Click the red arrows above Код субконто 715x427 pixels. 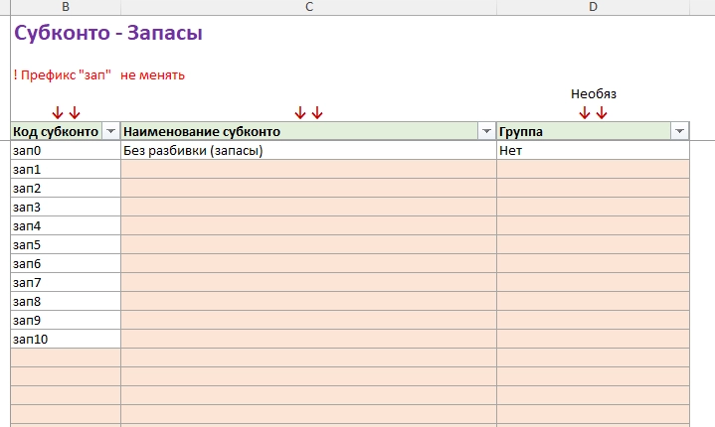66,112
